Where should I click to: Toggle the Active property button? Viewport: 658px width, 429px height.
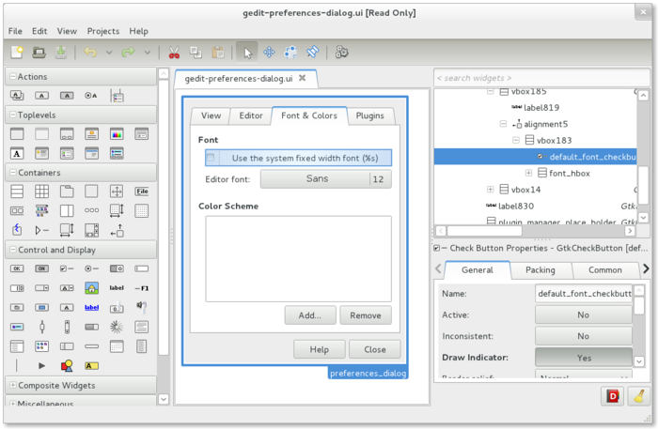tap(583, 314)
